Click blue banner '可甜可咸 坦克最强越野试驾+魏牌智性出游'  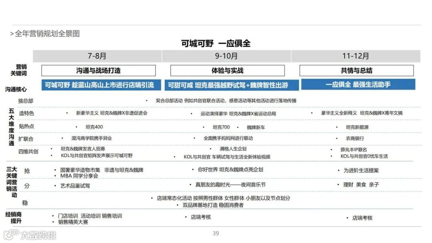click(232, 85)
